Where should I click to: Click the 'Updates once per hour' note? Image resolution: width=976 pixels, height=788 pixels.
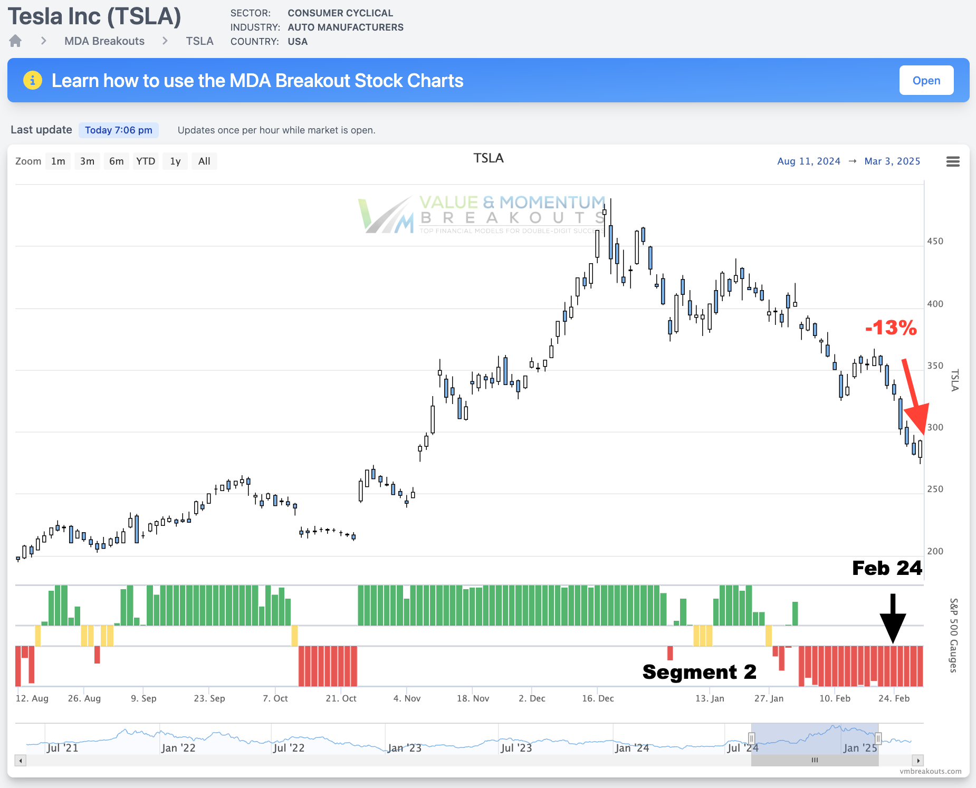pyautogui.click(x=276, y=130)
